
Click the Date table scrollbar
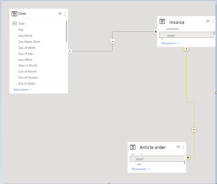(66, 31)
